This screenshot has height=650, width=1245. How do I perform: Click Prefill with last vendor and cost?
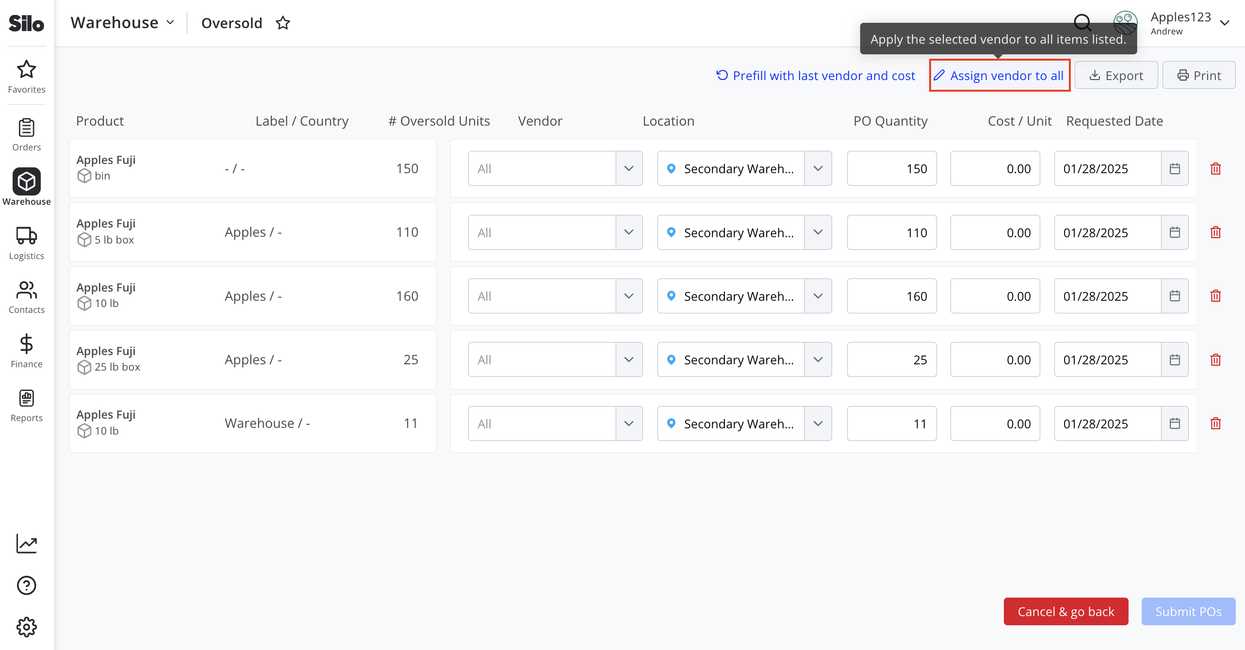tap(816, 75)
